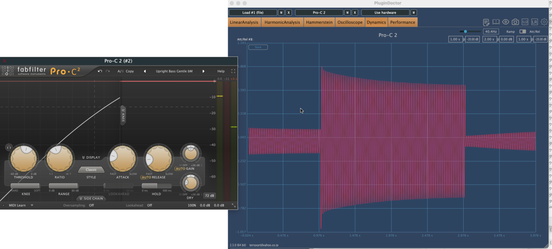
Task: Toggle Ramp / Att/Rel switch
Action: pyautogui.click(x=523, y=32)
